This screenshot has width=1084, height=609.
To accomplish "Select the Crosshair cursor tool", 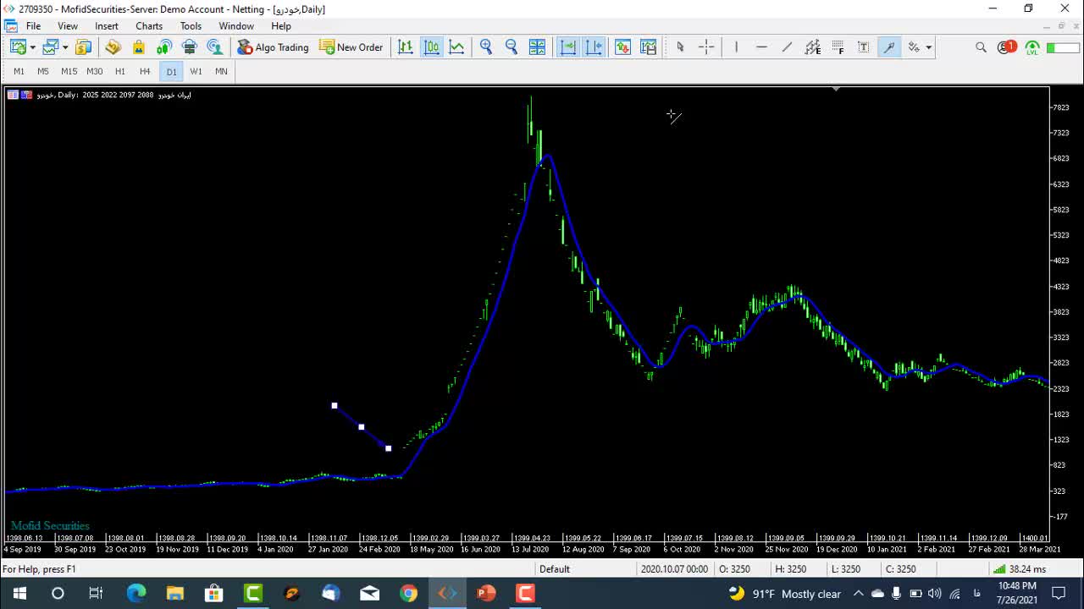I will click(706, 47).
